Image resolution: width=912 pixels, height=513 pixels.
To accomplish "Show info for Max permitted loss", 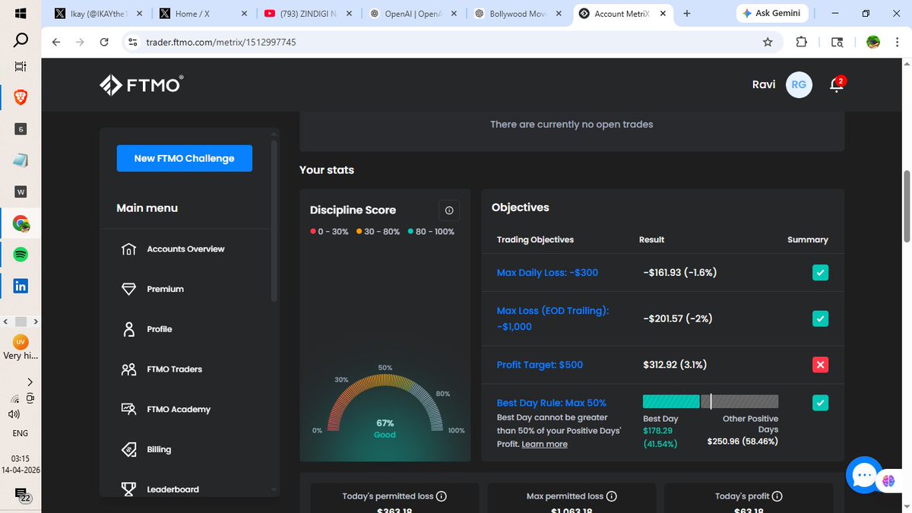I will (x=612, y=496).
